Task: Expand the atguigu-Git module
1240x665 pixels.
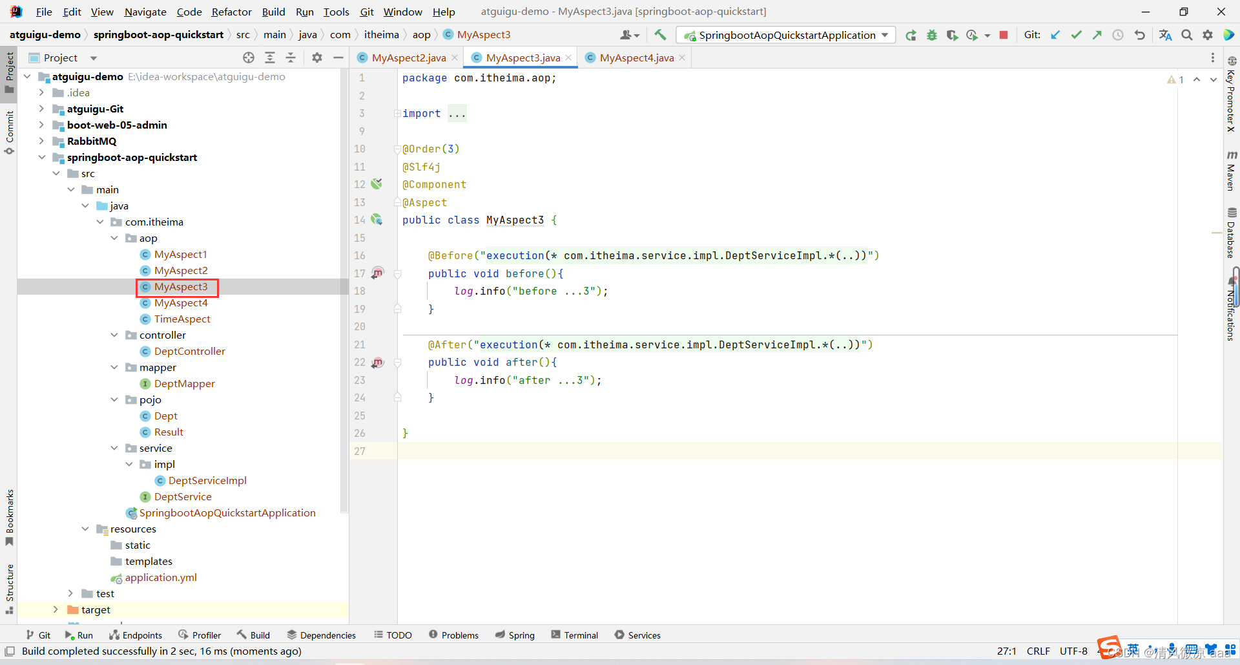Action: tap(41, 109)
